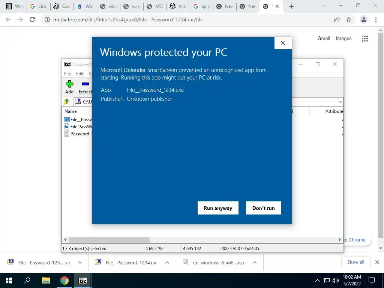Click the 7-Zip Add toolbar icon
The image size is (384, 288).
coord(69,87)
